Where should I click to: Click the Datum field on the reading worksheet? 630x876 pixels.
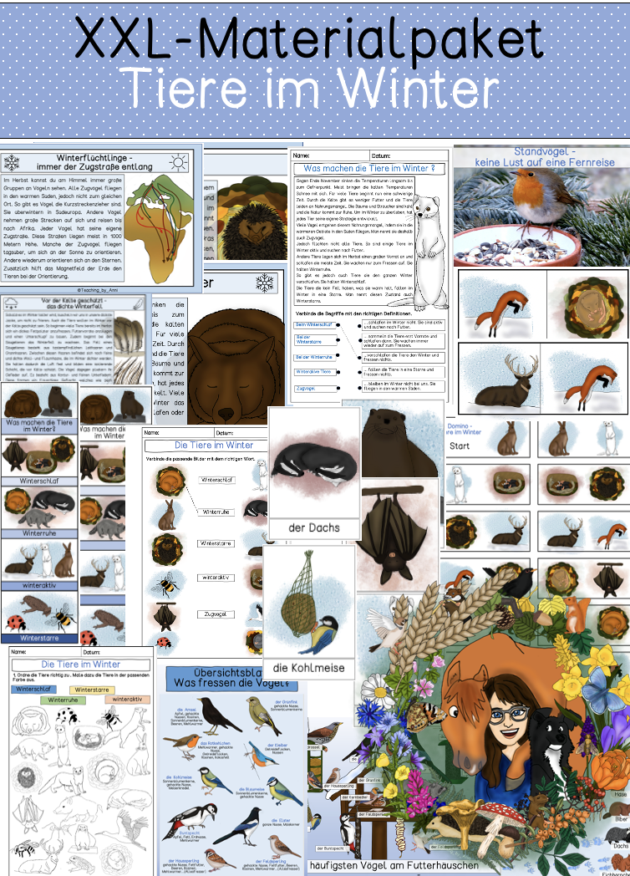pos(409,155)
